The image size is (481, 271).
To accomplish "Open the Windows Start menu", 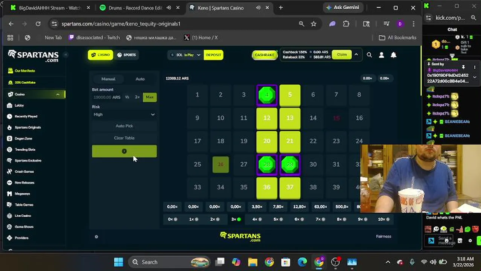I will (119, 262).
